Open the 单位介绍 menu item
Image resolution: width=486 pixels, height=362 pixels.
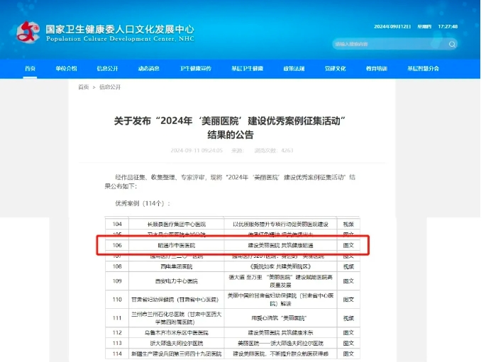pos(66,69)
